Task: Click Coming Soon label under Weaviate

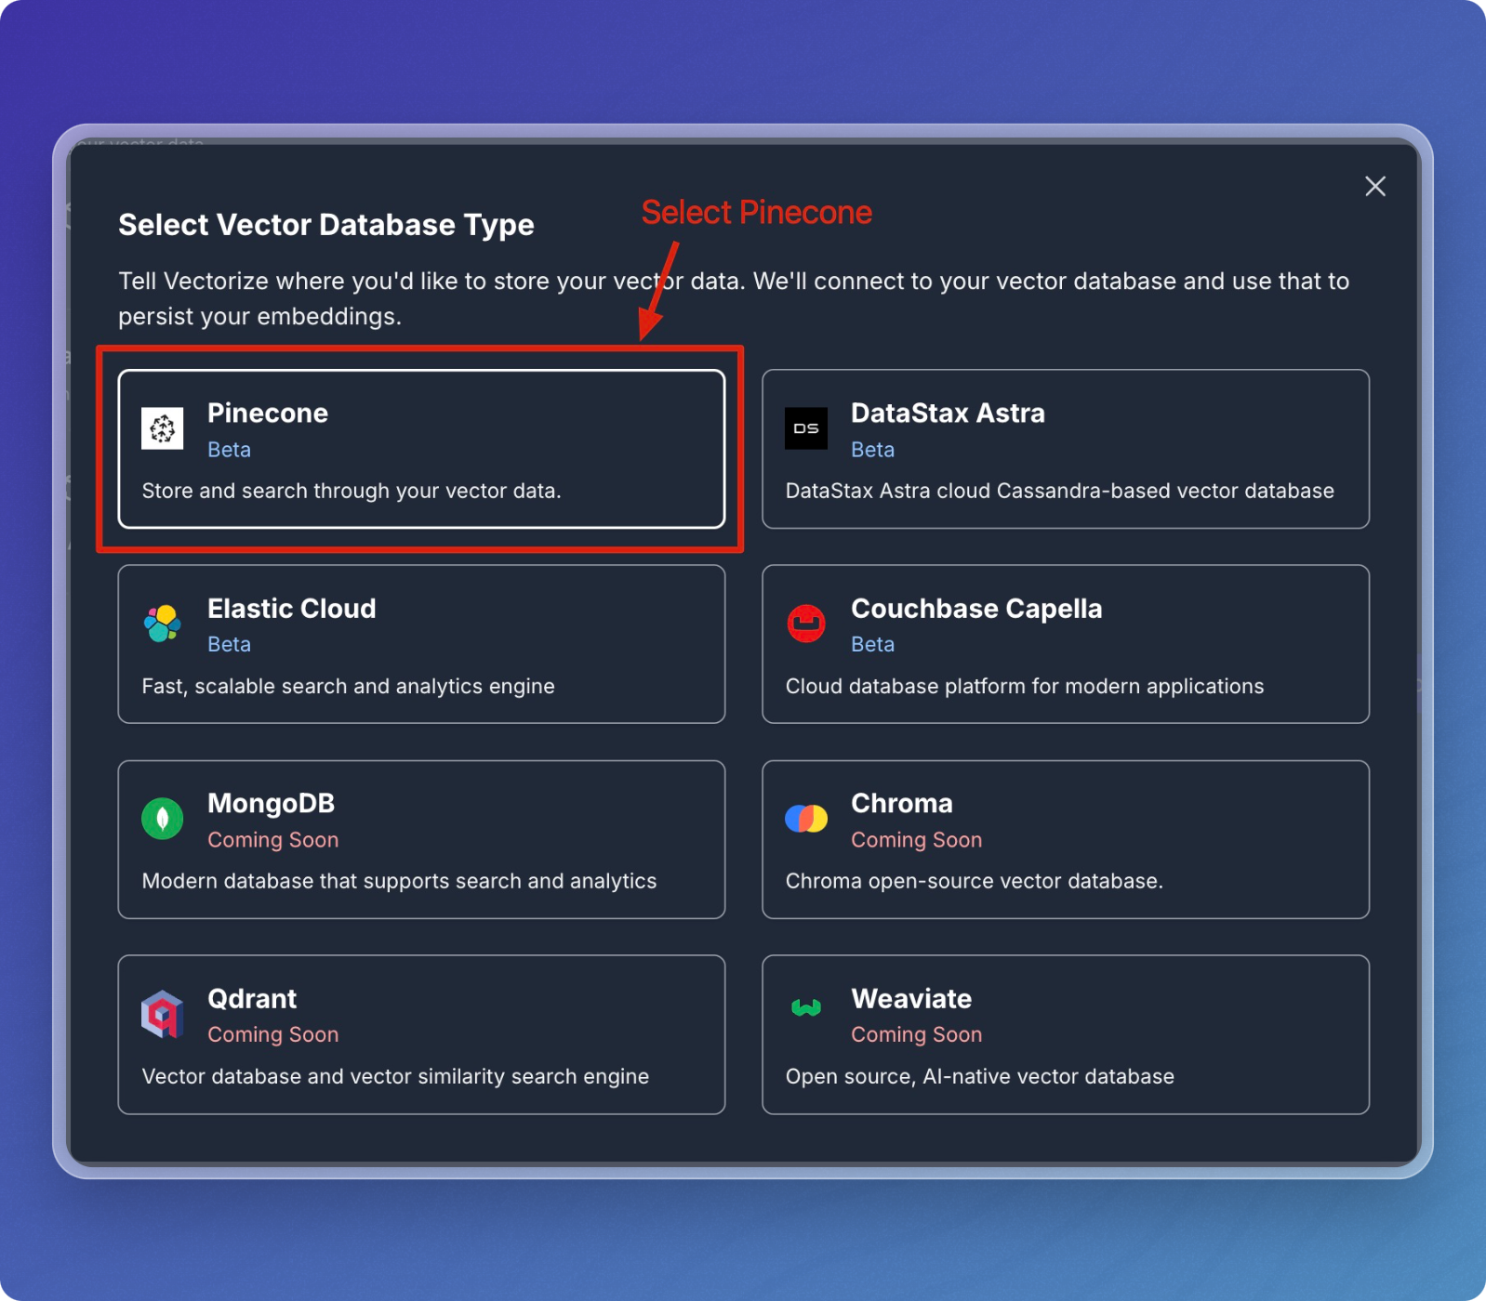Action: (916, 1034)
